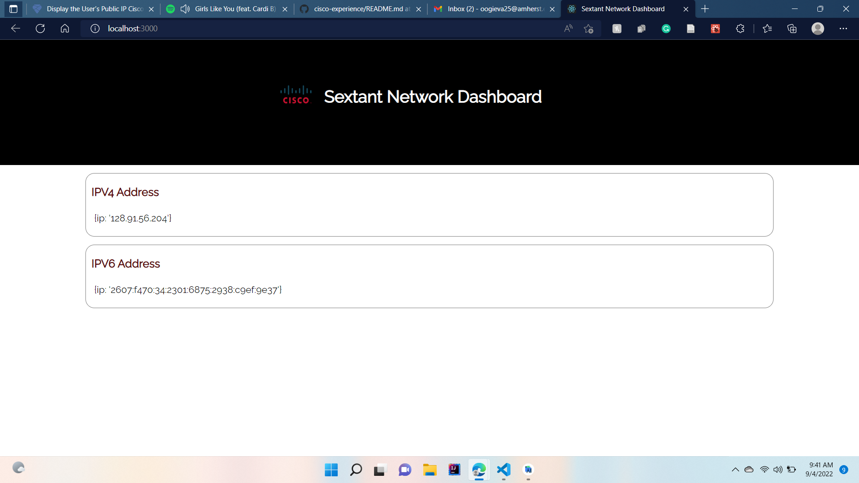The height and width of the screenshot is (483, 859).
Task: Open Collections panel
Action: coord(792,29)
